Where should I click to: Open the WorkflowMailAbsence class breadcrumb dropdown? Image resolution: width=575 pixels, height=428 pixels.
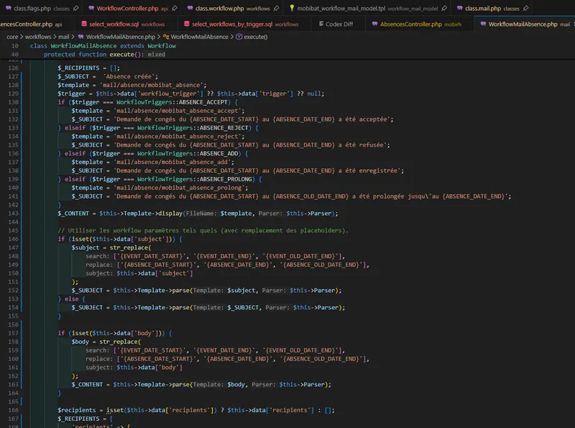coord(200,37)
